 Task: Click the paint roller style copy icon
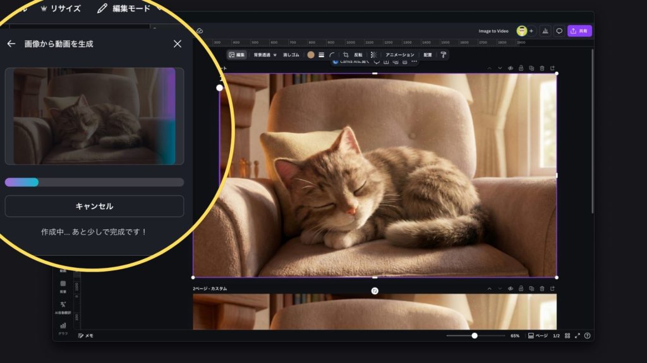(x=443, y=55)
